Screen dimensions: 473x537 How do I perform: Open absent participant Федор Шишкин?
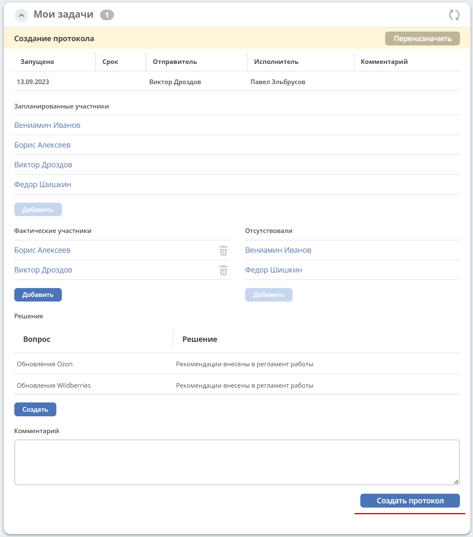click(273, 270)
